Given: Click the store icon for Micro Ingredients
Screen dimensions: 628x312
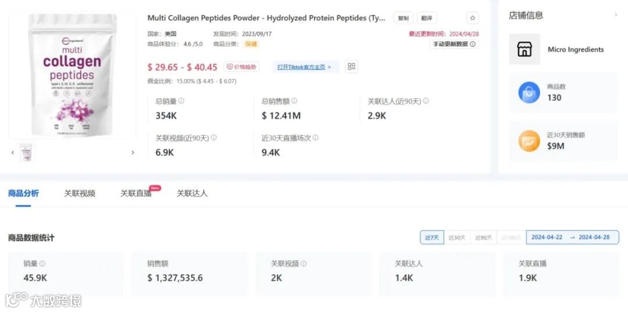Looking at the screenshot, I should 524,49.
